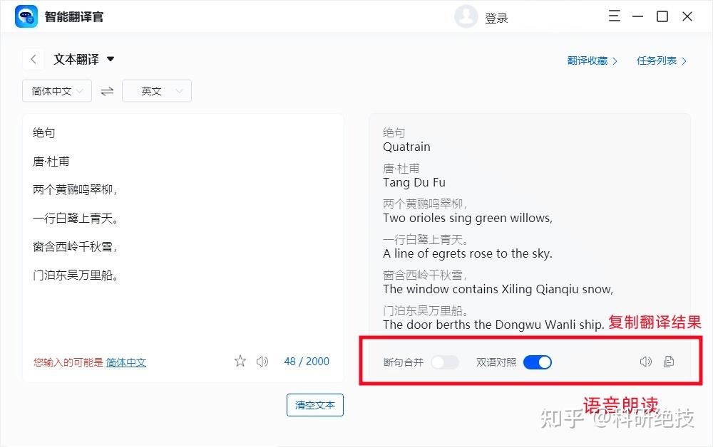The height and width of the screenshot is (447, 713).
Task: Play audio of the source text
Action: coord(262,362)
